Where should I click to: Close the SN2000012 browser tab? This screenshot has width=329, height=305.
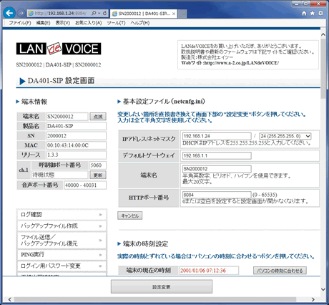[x=174, y=14]
